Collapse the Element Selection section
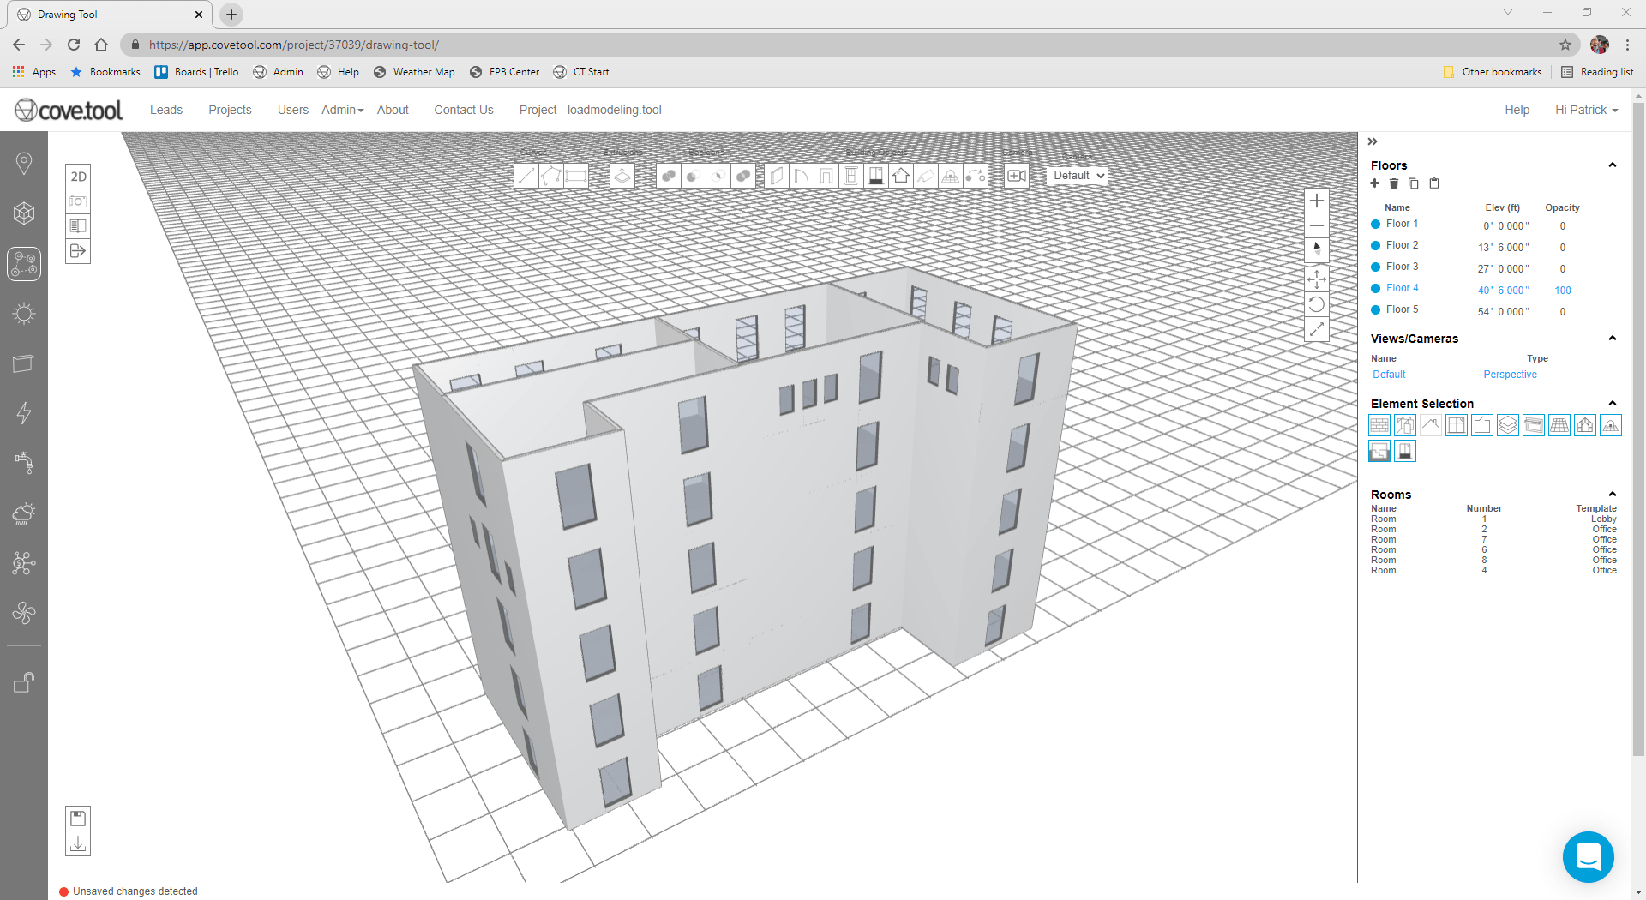Image resolution: width=1646 pixels, height=900 pixels. click(x=1613, y=403)
